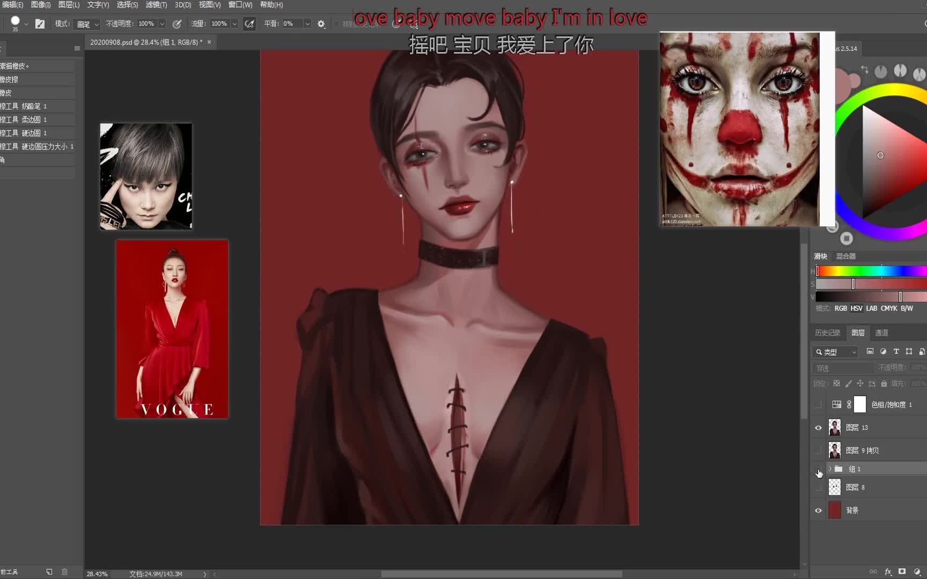Click the link layers icon at panel bottom
The width and height of the screenshot is (927, 579).
pos(873,571)
